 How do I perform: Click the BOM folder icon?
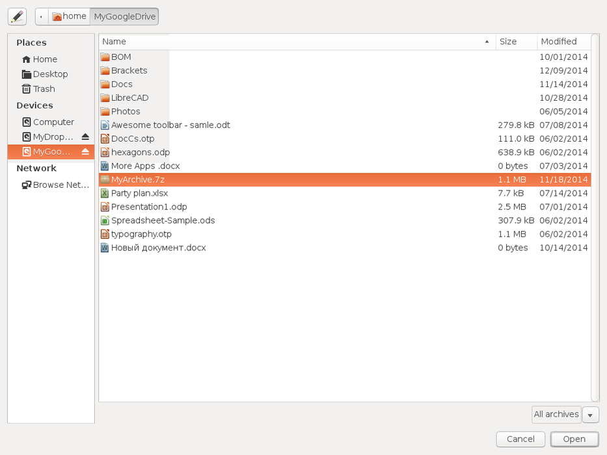pyautogui.click(x=105, y=57)
